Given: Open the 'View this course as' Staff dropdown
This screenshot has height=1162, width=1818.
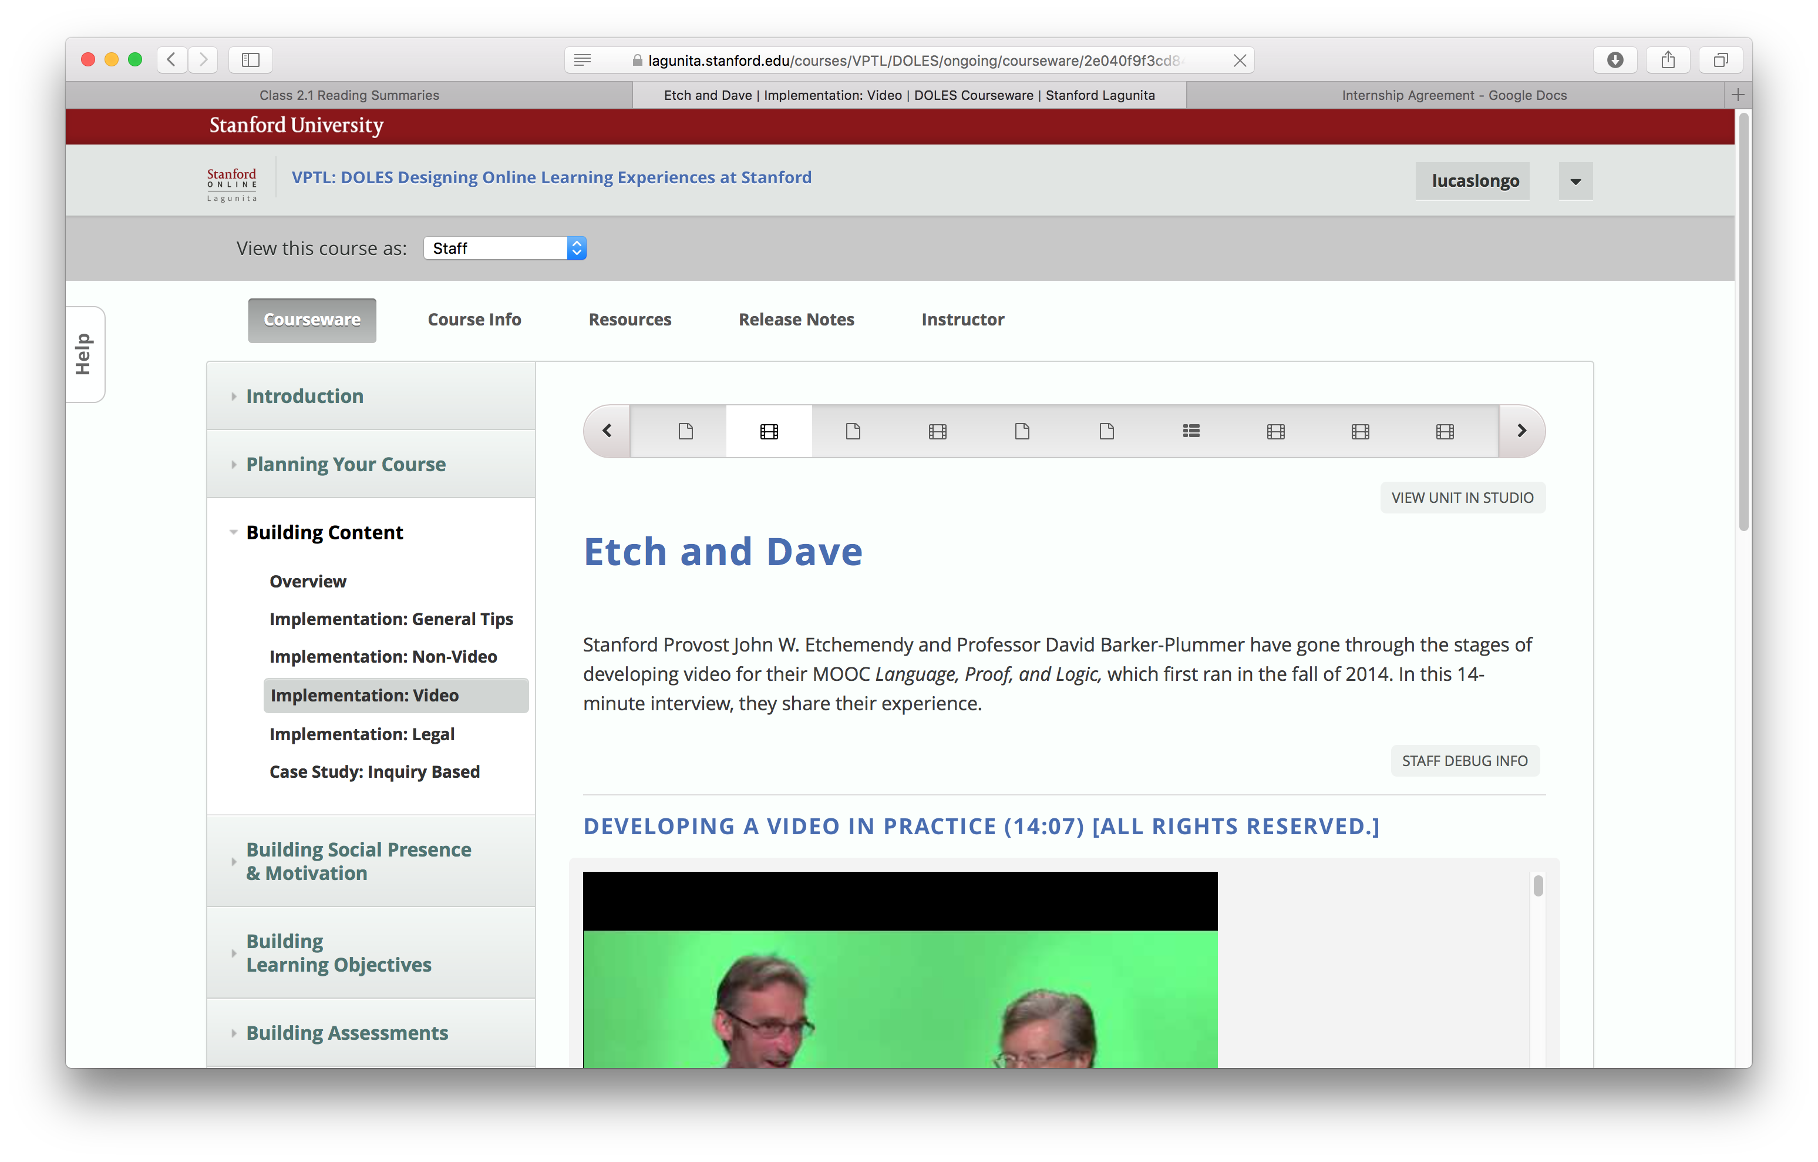Looking at the screenshot, I should [504, 248].
